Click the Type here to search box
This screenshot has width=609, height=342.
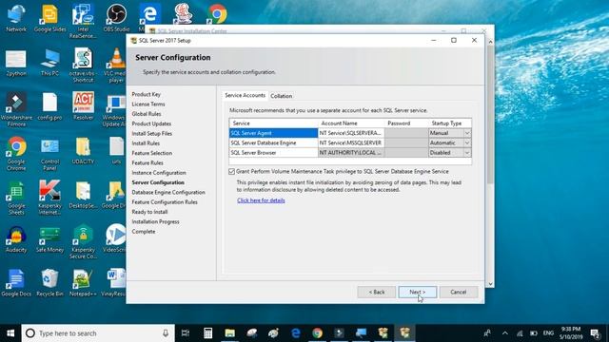[x=98, y=333]
